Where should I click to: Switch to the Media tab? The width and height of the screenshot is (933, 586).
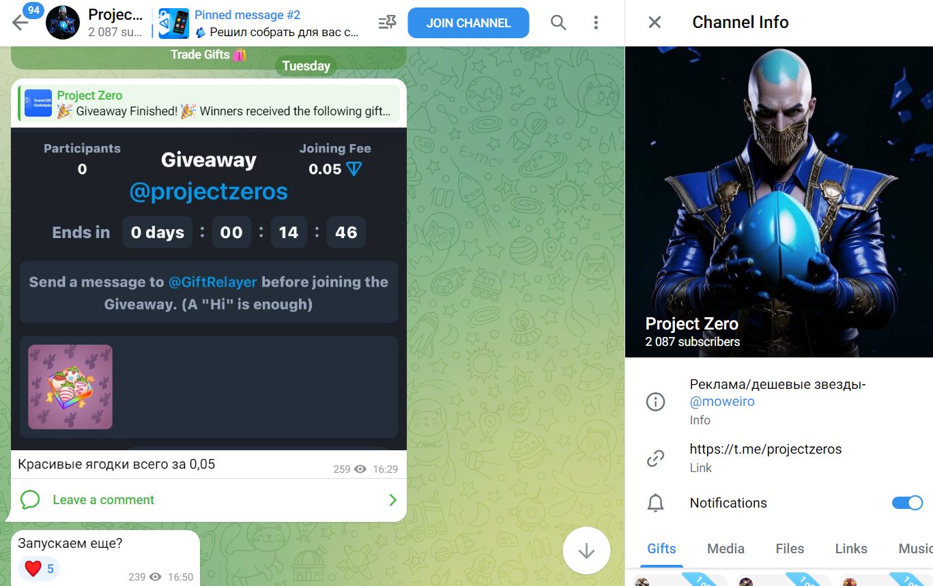tap(726, 548)
